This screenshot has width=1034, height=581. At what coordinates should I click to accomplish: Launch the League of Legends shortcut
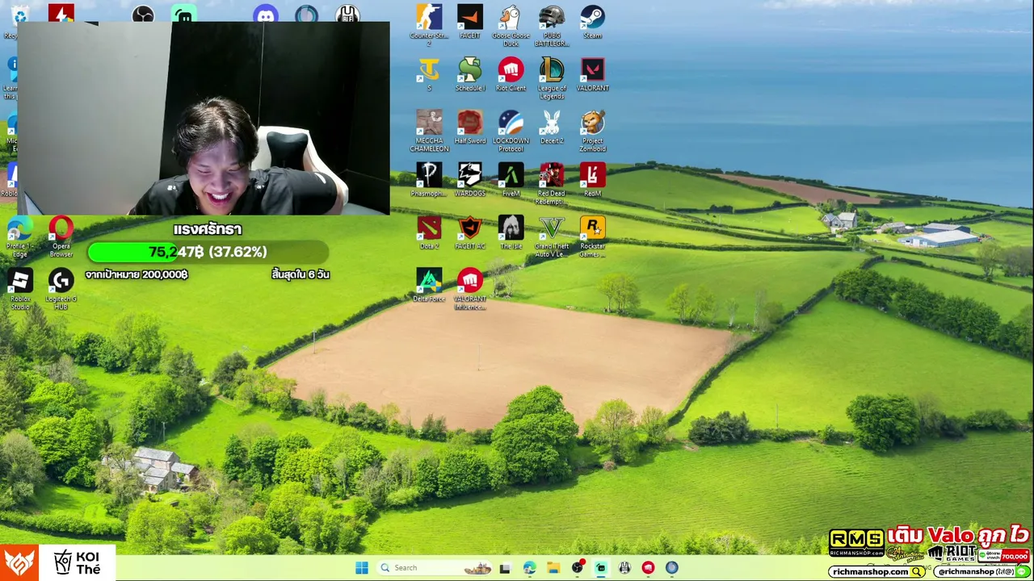pyautogui.click(x=552, y=77)
